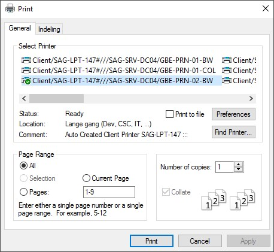Click the Print button
This screenshot has height=252, width=274.
pyautogui.click(x=151, y=241)
